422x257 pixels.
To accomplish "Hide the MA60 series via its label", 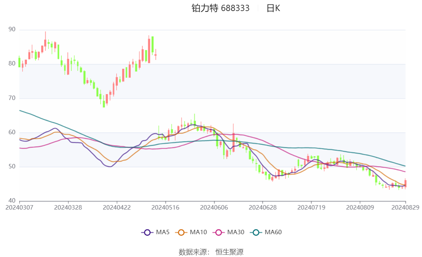I will coord(273,232).
